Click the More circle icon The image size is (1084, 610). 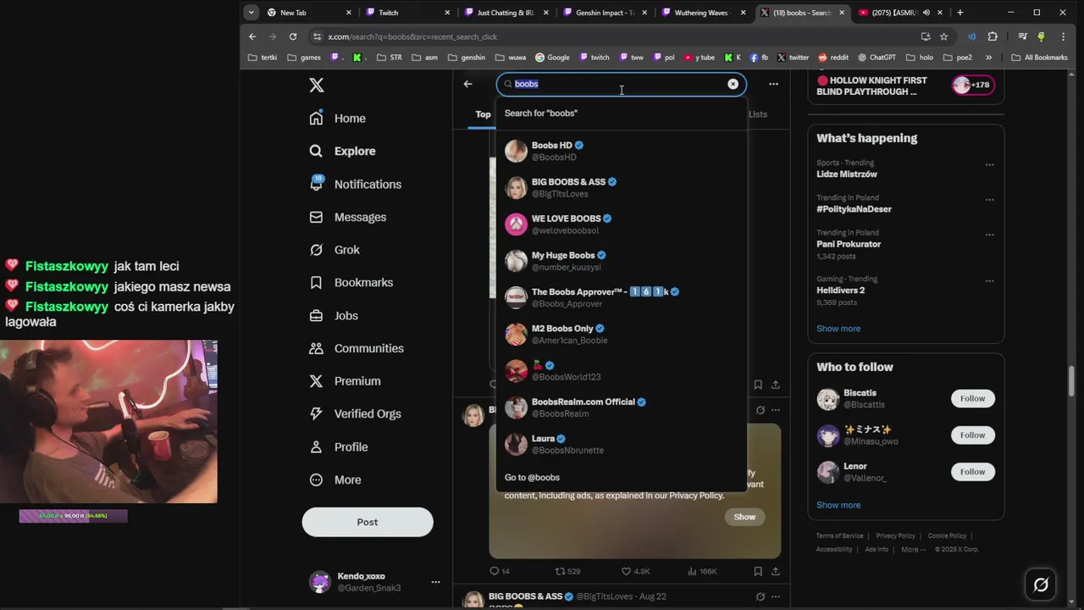316,480
